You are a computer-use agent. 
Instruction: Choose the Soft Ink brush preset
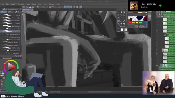(11, 15)
